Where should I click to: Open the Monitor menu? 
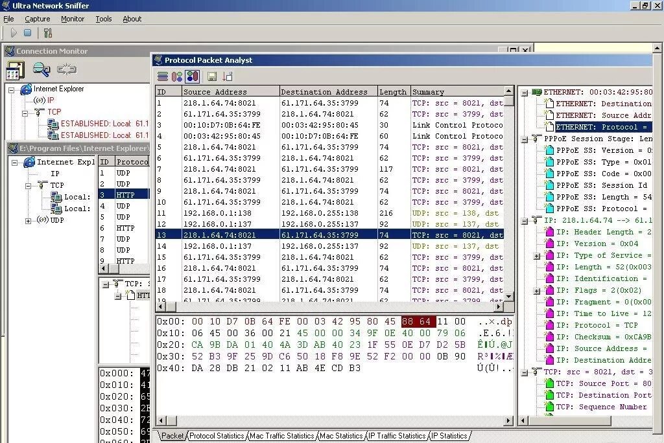pyautogui.click(x=73, y=19)
